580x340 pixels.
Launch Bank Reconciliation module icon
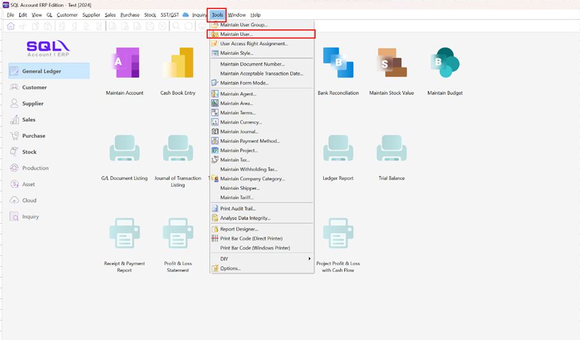[x=338, y=64]
